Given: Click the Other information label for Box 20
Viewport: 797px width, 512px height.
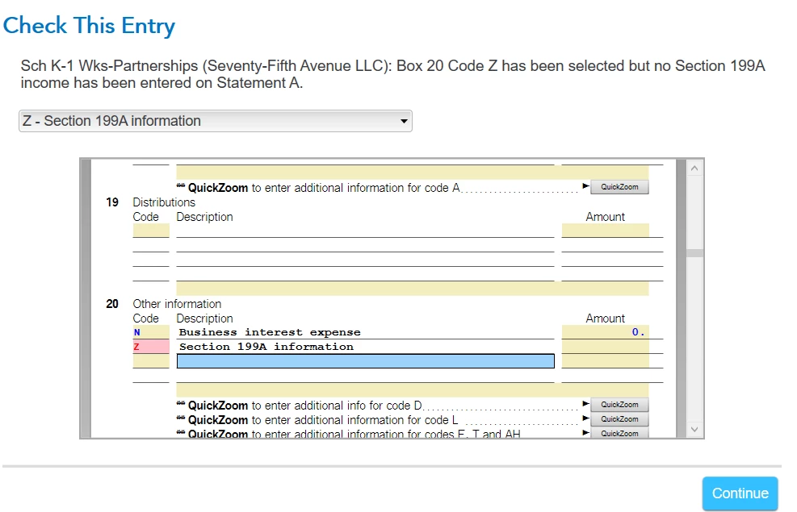Looking at the screenshot, I should (x=177, y=304).
